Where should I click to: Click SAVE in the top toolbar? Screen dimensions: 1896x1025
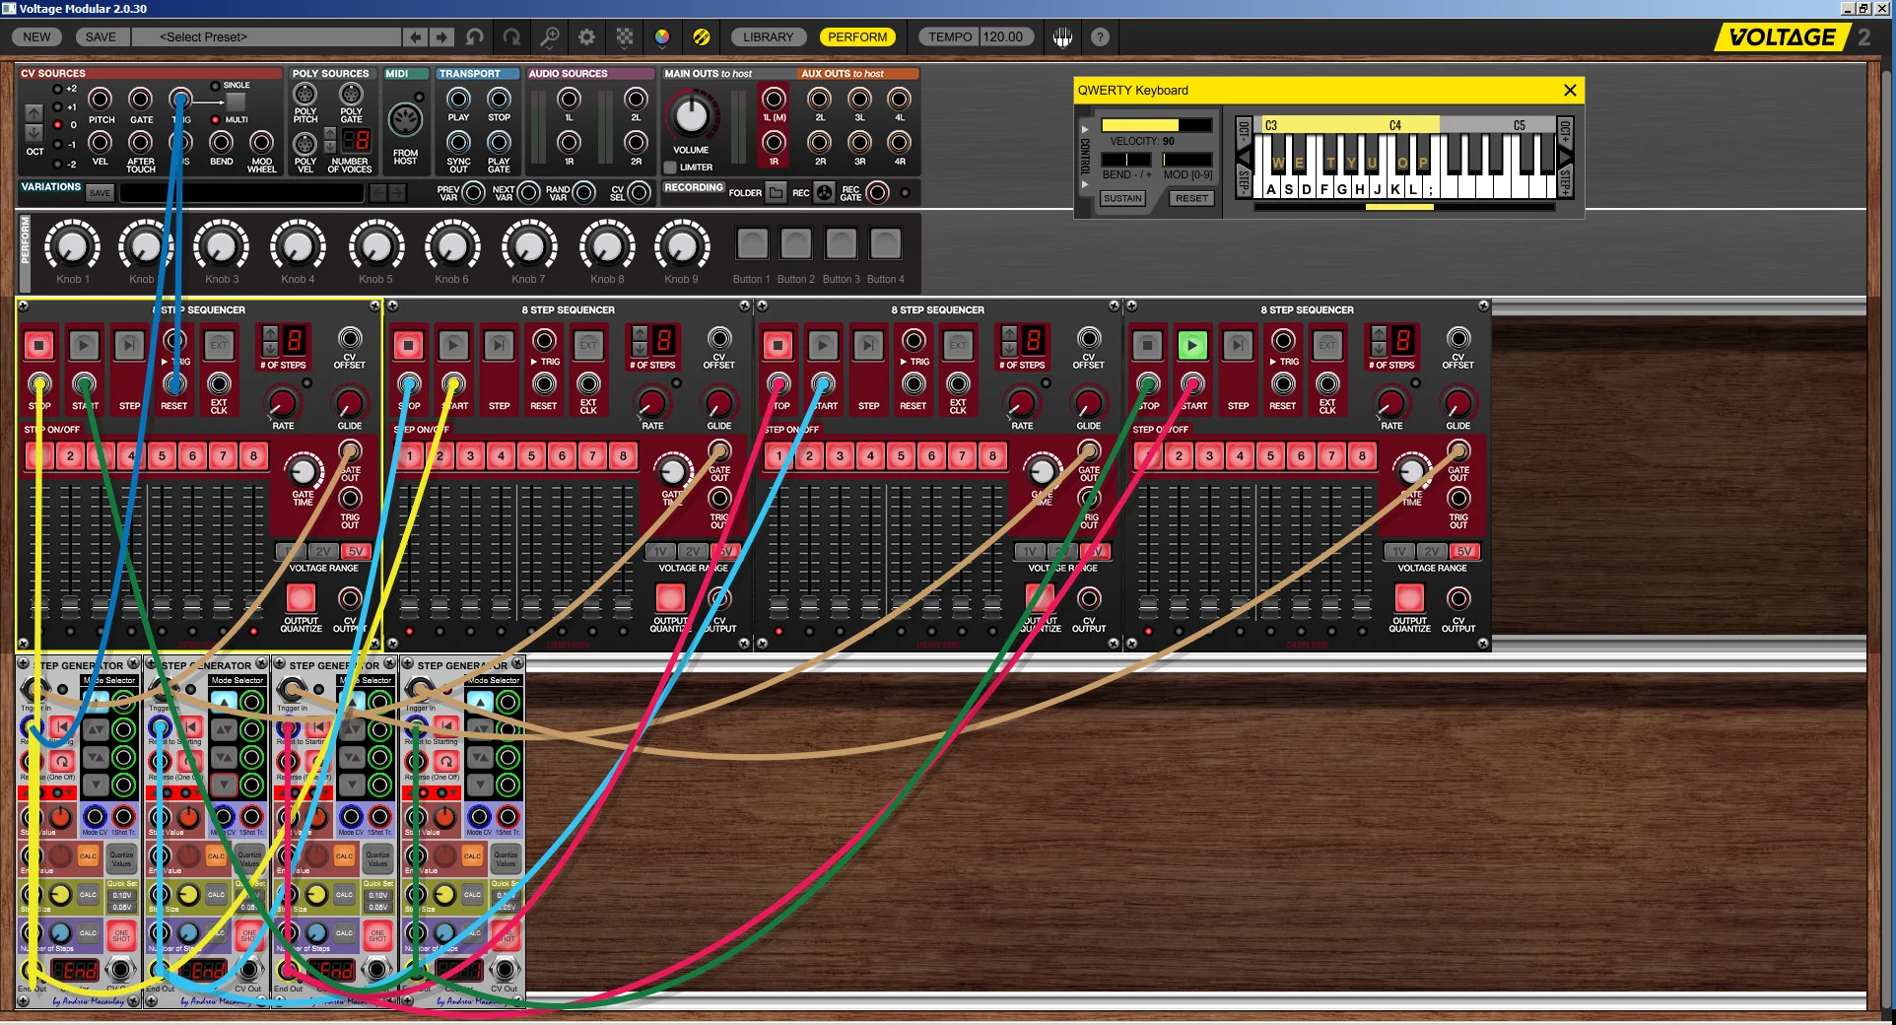[101, 37]
